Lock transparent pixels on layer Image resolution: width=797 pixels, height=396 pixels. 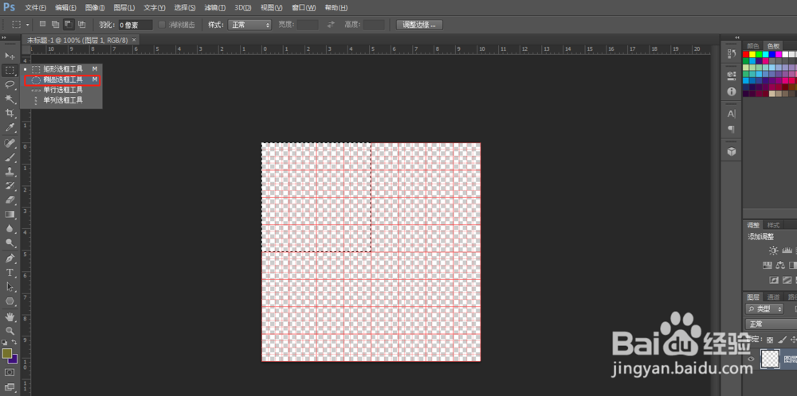pyautogui.click(x=770, y=340)
